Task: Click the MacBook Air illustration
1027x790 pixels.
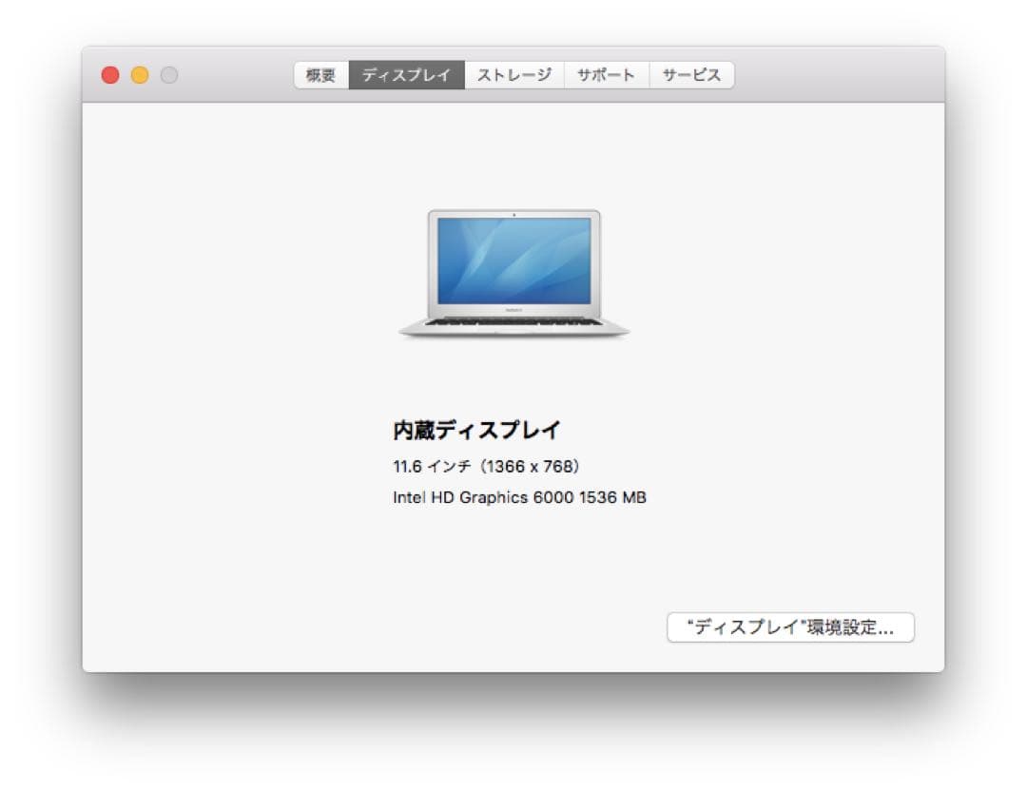Action: [x=513, y=271]
